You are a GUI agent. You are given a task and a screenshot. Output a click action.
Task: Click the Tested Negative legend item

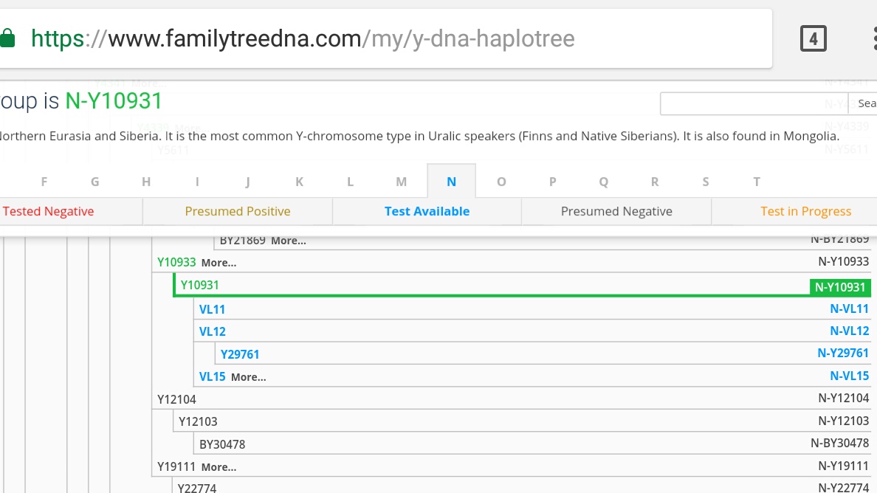click(x=48, y=211)
